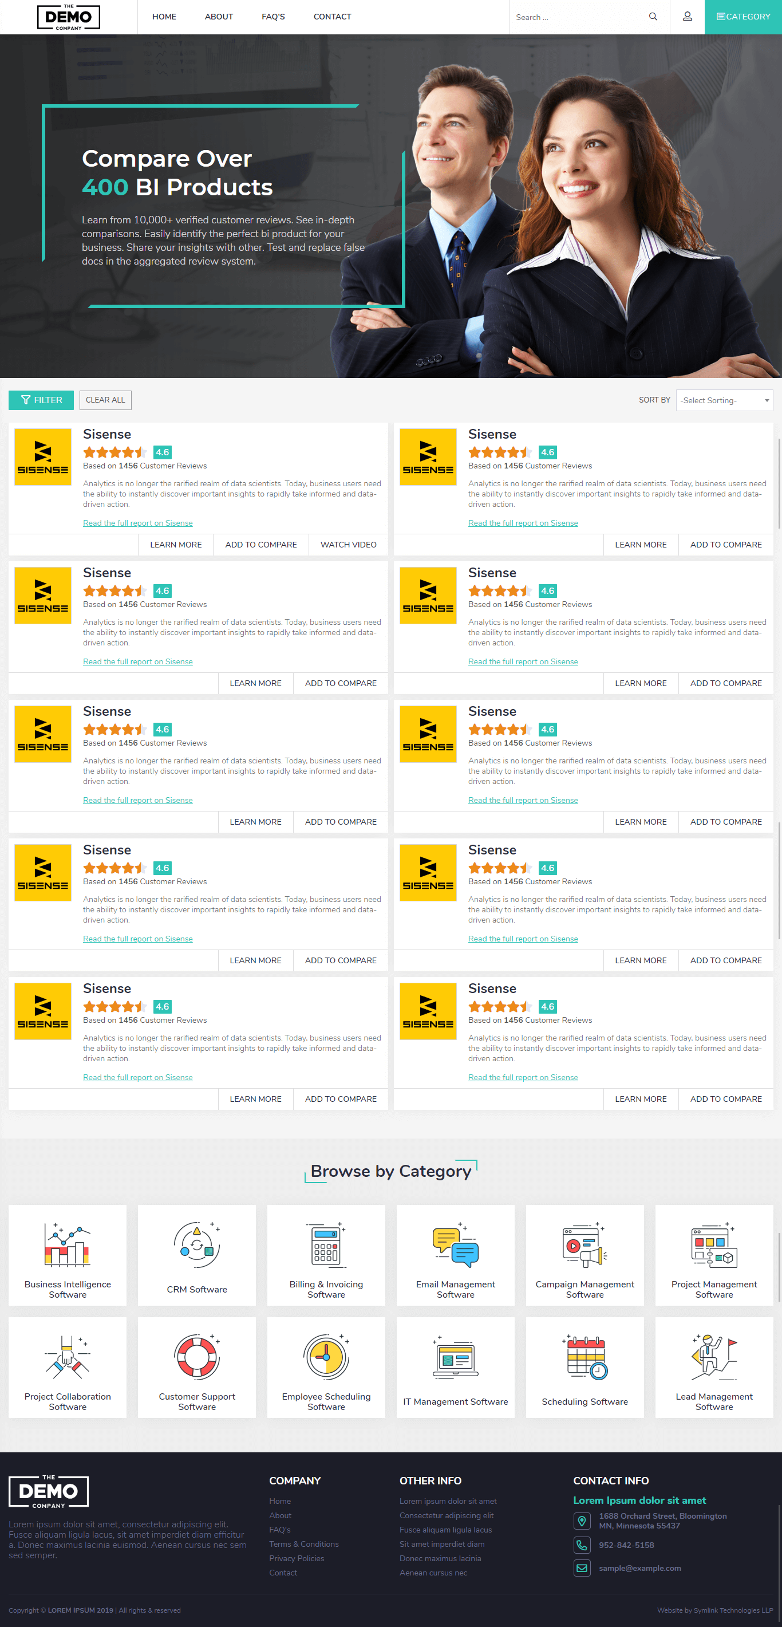Click footer link Consectetur adipiscing elit

[x=446, y=1515]
